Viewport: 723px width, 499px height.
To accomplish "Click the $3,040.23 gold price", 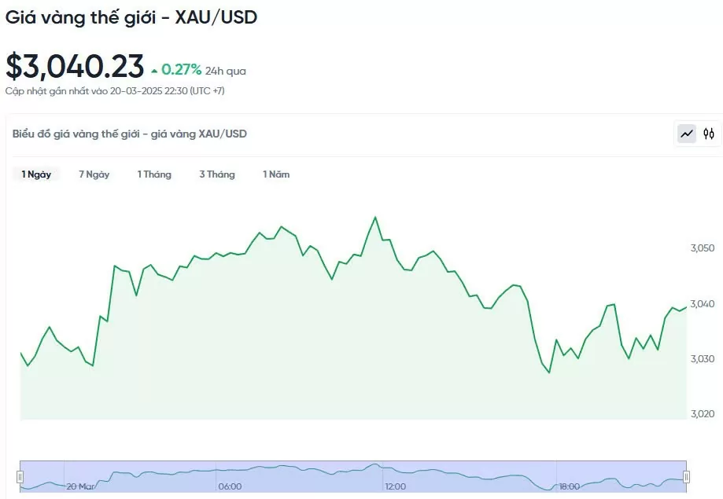I will pyautogui.click(x=75, y=67).
